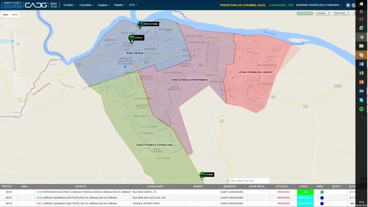368x207 pixels.
Task: Open the highlighted orange Skype taskbar icon
Action: (x=362, y=55)
